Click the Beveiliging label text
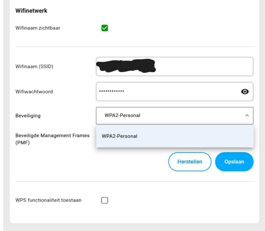This screenshot has height=231, width=265. pos(28,116)
